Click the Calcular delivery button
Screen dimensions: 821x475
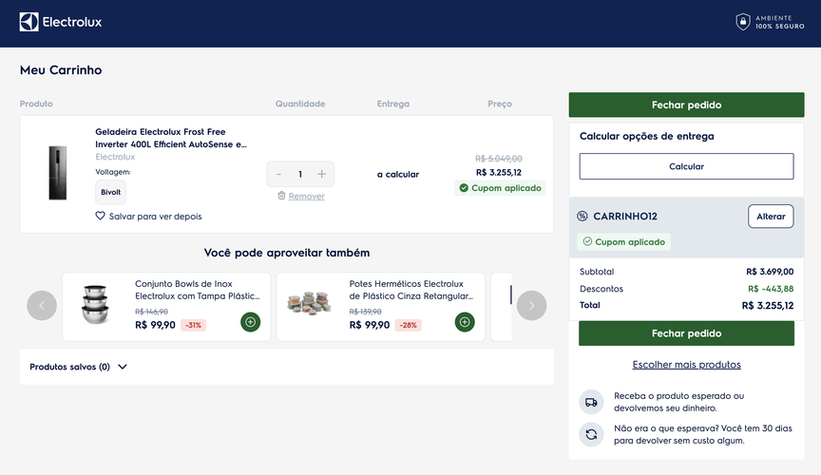click(x=686, y=166)
